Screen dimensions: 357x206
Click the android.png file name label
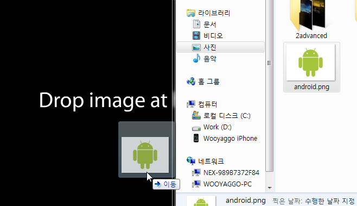(311, 87)
